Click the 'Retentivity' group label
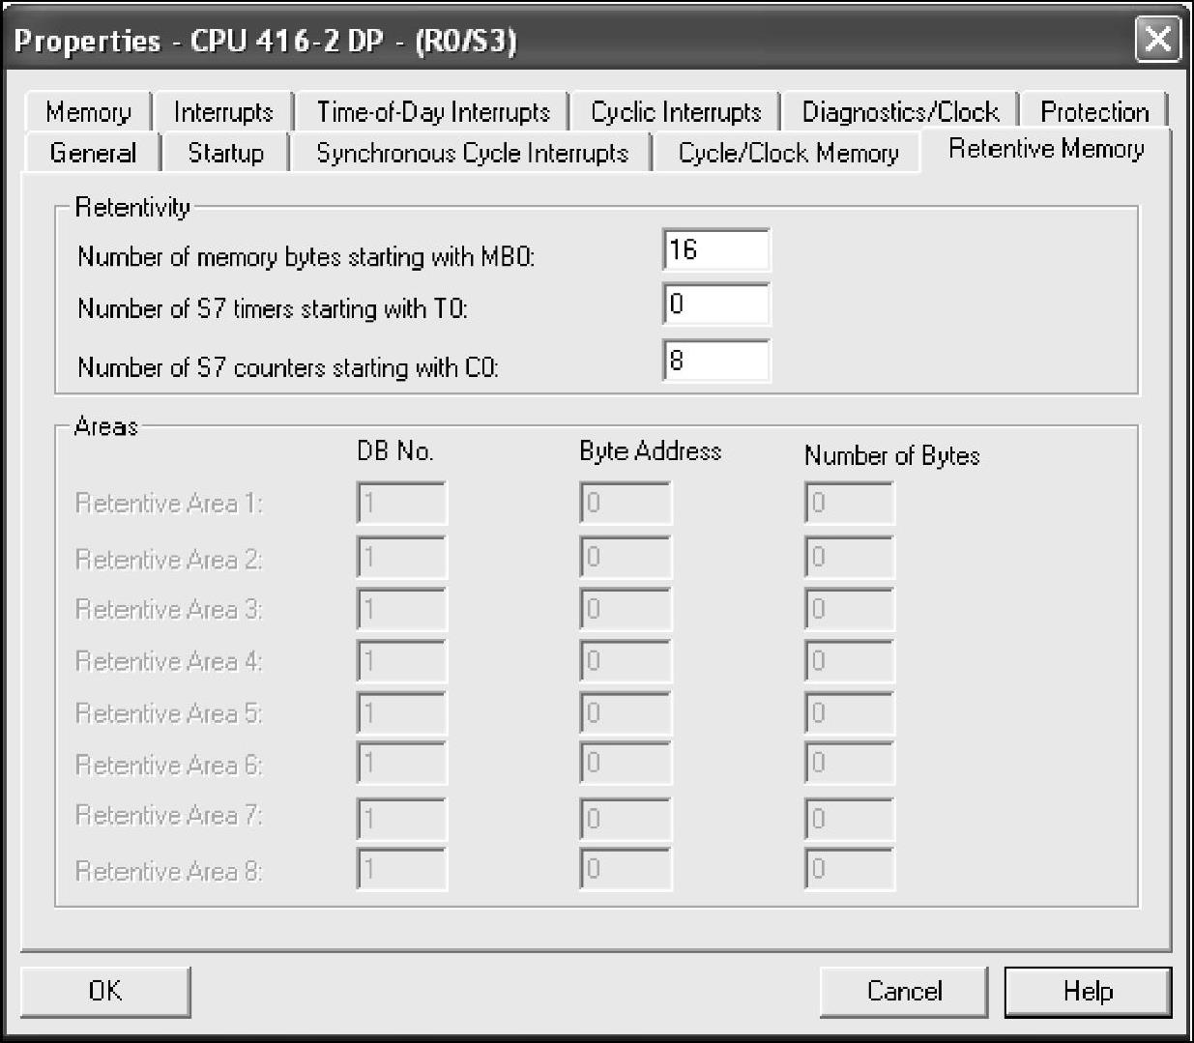The width and height of the screenshot is (1194, 1043). [132, 207]
